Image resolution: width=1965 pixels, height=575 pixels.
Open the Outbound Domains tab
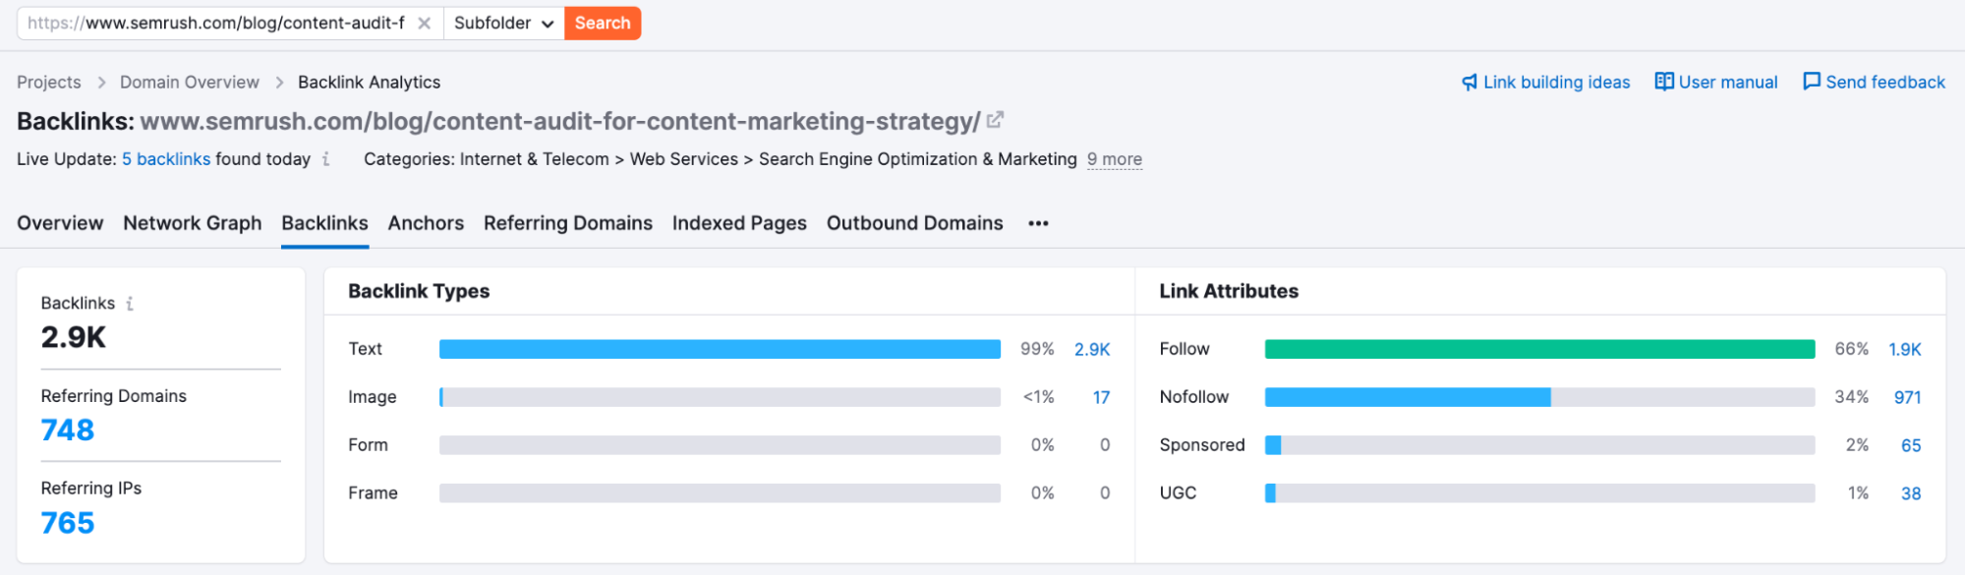[x=915, y=223]
